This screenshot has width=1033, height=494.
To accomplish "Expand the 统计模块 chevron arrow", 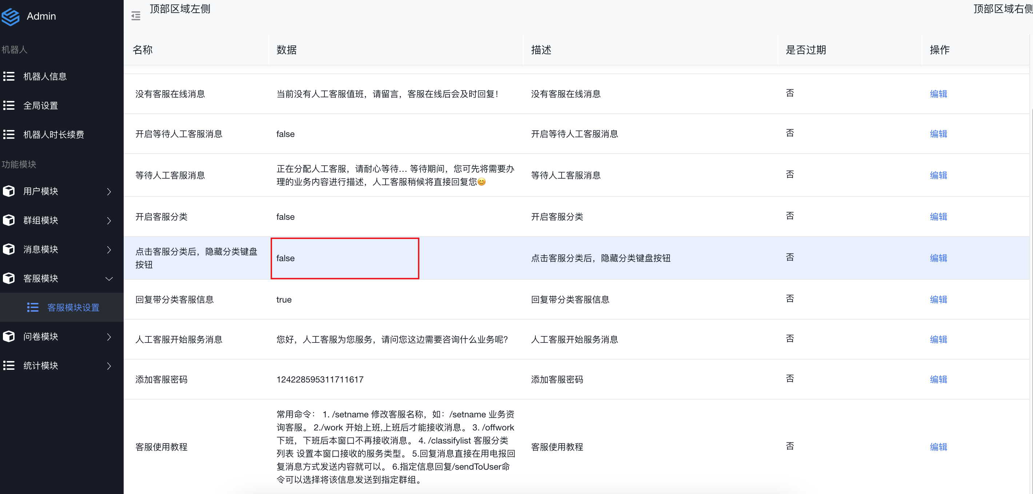I will click(x=109, y=365).
